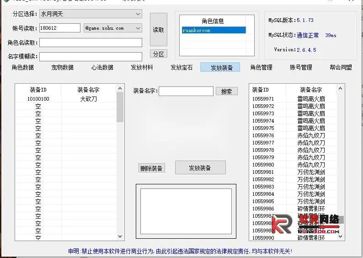Select equipment row 10559980
This screenshot has height=258, width=363.
(x=294, y=165)
